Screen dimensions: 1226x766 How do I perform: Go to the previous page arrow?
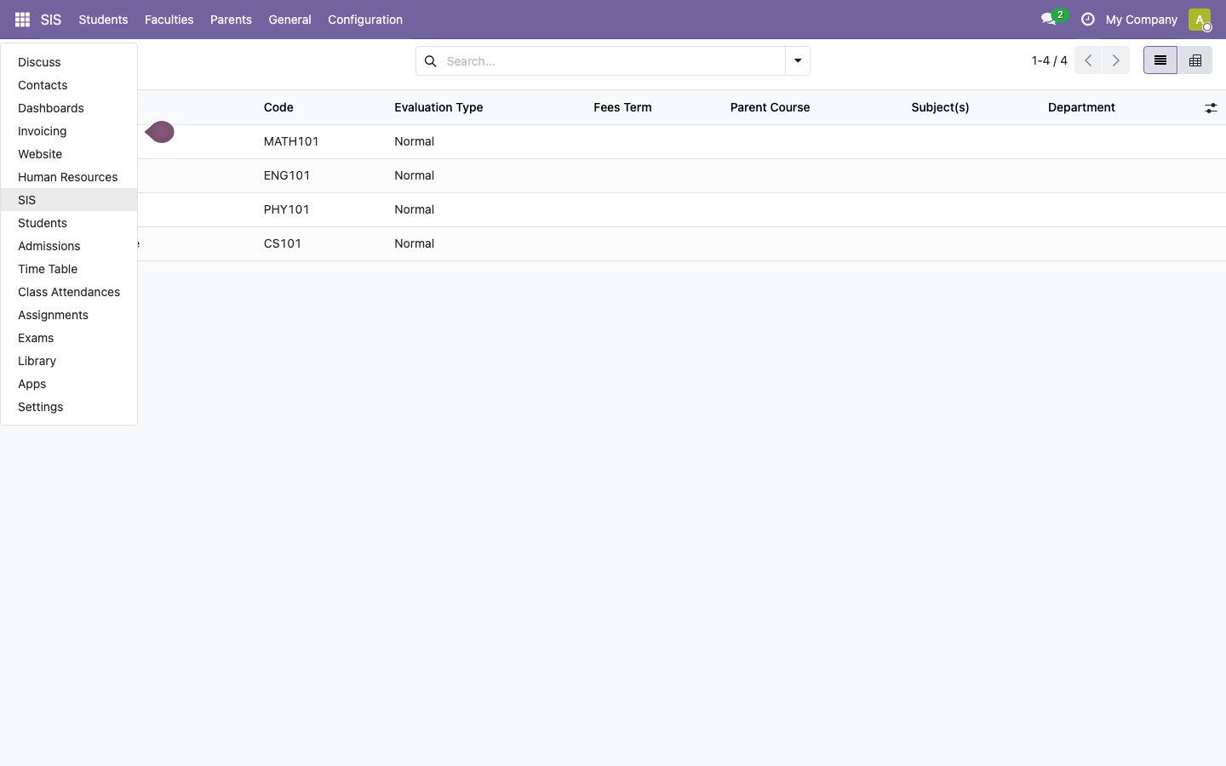click(1088, 60)
